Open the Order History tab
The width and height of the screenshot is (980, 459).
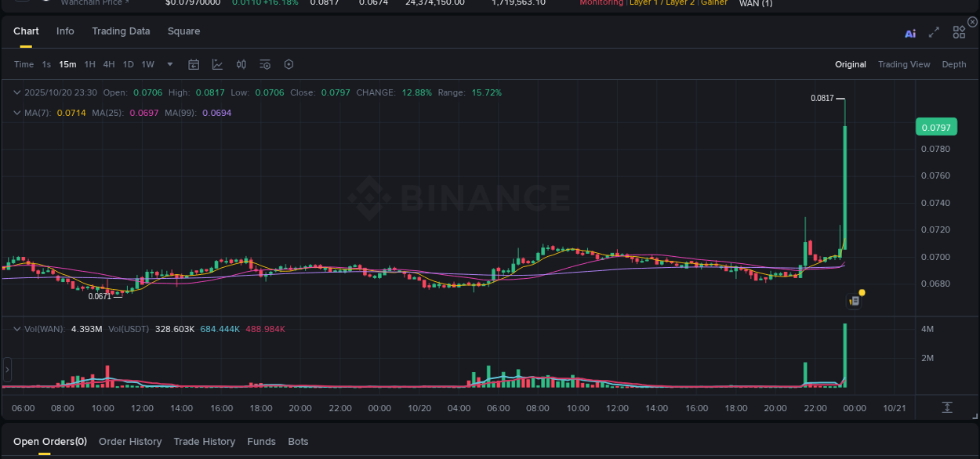pyautogui.click(x=130, y=441)
